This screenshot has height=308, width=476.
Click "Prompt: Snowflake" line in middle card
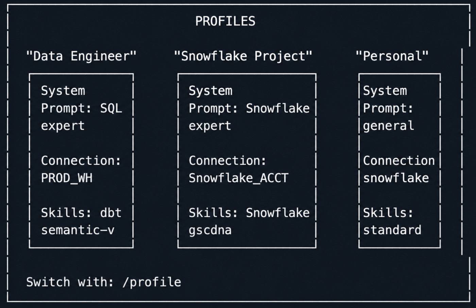(249, 109)
